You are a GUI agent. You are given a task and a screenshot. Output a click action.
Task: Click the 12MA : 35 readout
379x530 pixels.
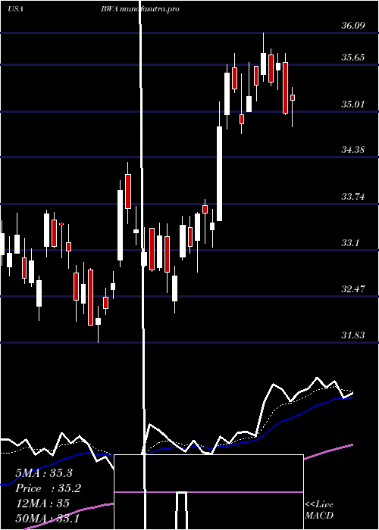click(x=42, y=503)
